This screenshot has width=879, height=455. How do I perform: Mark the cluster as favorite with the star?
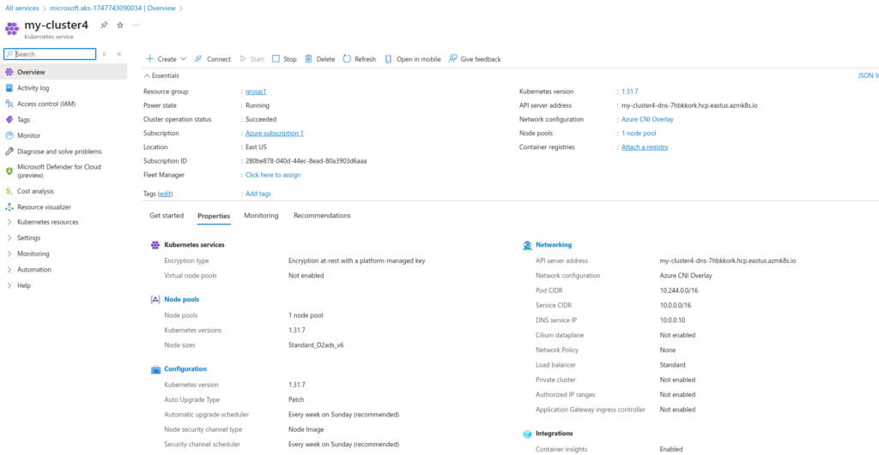click(x=120, y=26)
